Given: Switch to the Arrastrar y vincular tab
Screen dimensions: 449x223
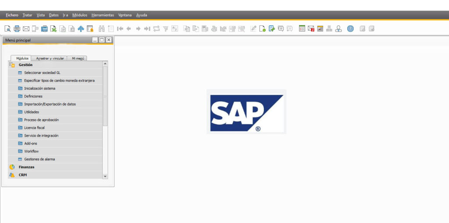Looking at the screenshot, I should click(x=50, y=58).
